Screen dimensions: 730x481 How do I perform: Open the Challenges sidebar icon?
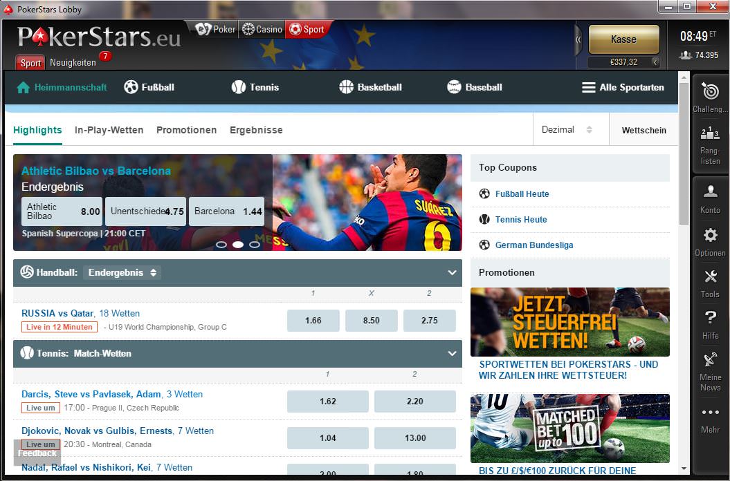pyautogui.click(x=710, y=91)
